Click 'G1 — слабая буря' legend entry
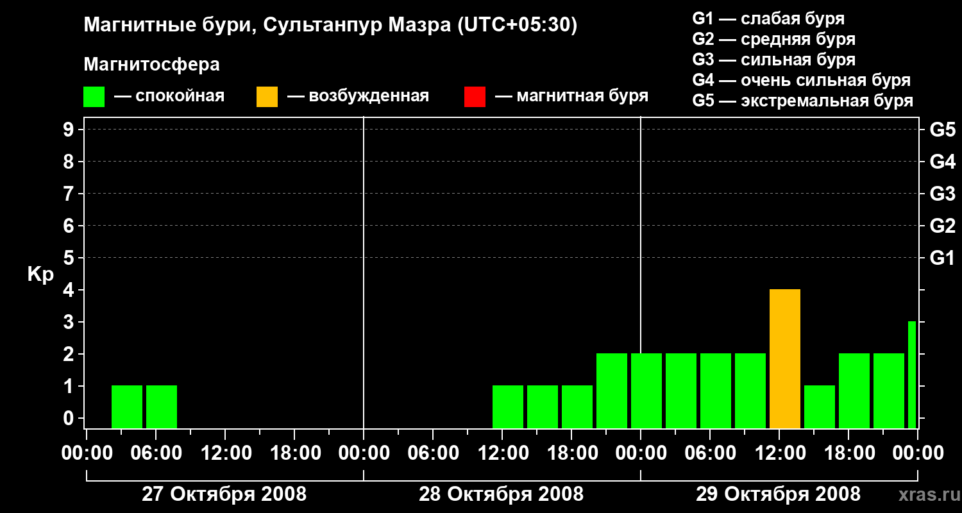Viewport: 962px width, 513px height. click(x=768, y=19)
